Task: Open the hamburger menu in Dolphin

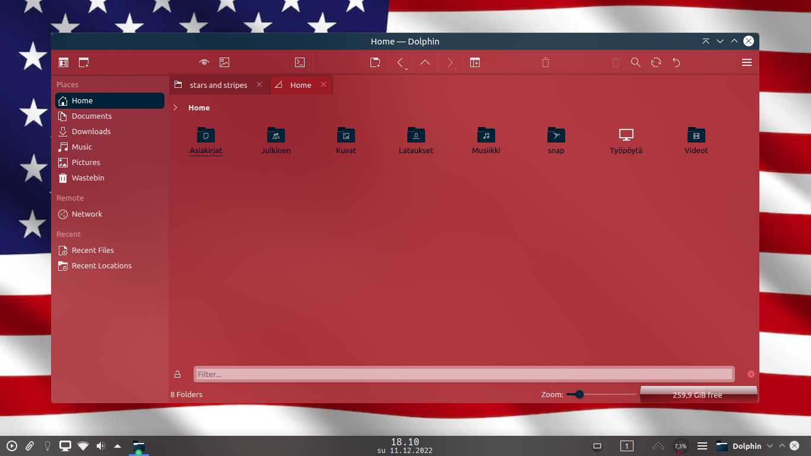Action: (747, 62)
